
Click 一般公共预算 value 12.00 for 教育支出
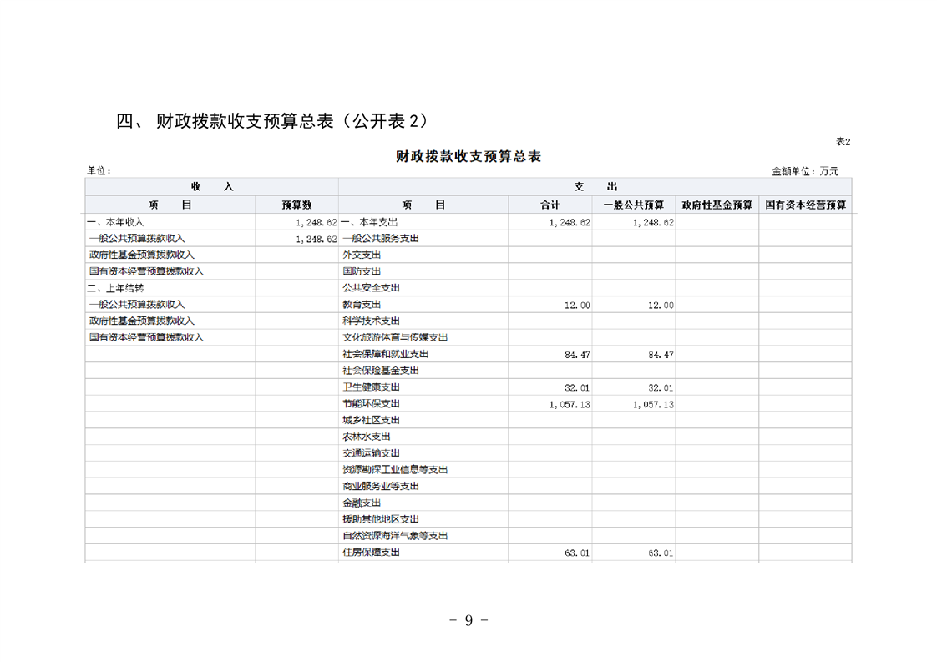[x=661, y=306]
